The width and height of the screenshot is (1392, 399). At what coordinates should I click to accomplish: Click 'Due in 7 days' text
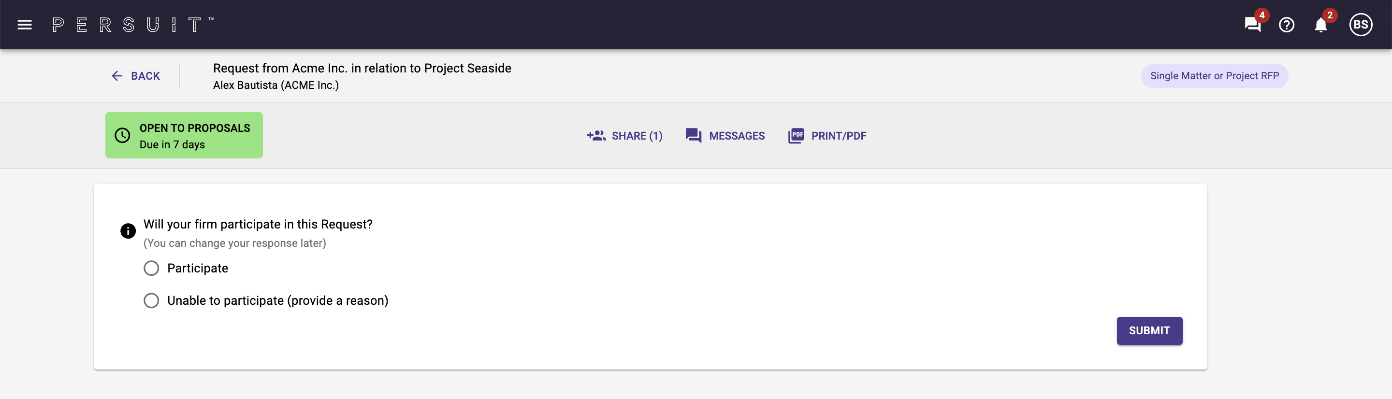173,145
